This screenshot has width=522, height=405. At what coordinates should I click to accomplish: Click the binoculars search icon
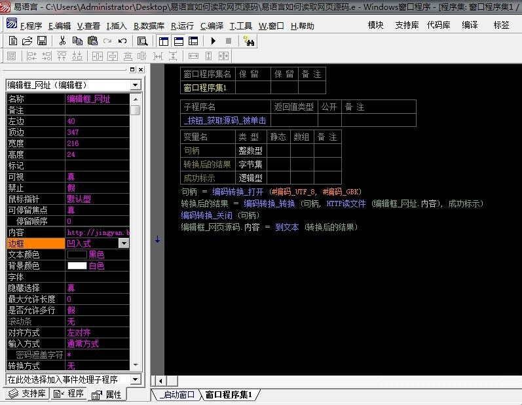[x=249, y=41]
